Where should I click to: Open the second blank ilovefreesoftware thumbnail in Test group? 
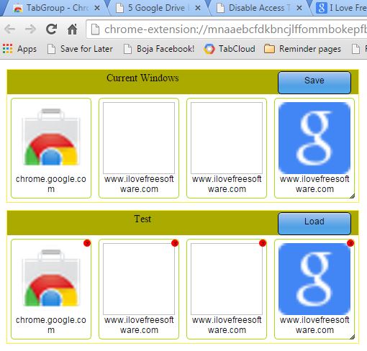click(227, 279)
